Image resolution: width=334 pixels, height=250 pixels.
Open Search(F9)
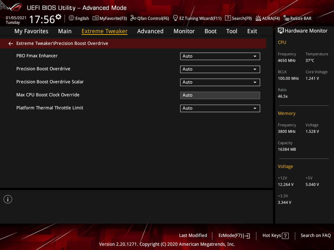point(242,19)
